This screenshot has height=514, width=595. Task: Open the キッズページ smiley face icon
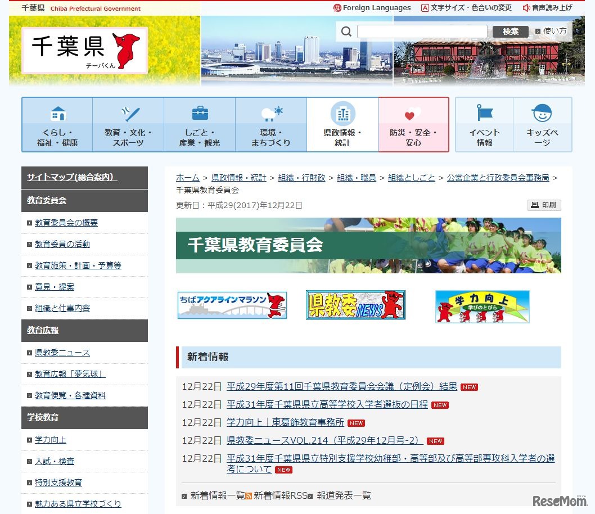tap(542, 114)
